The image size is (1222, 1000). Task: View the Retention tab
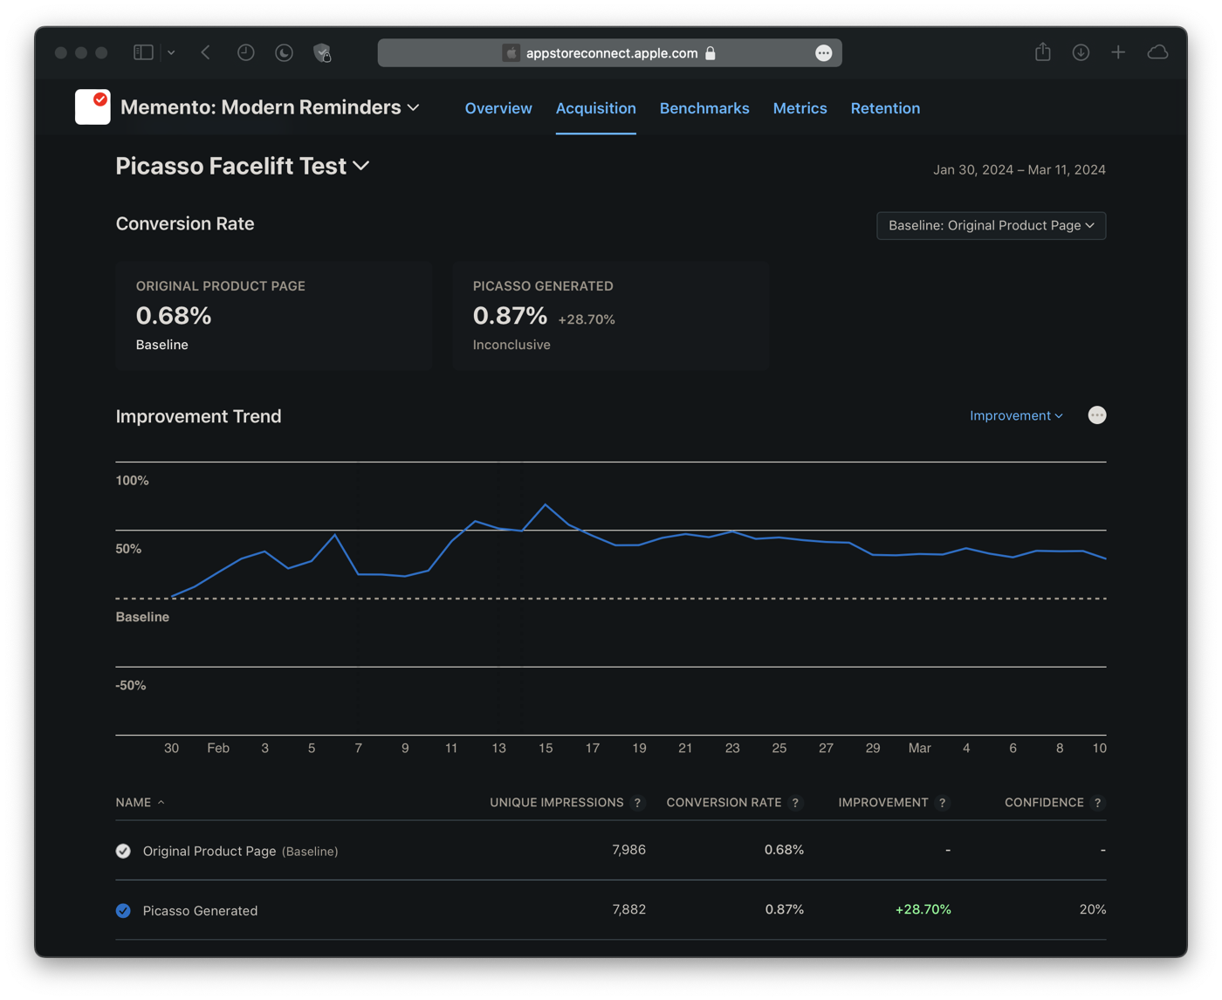coord(885,108)
